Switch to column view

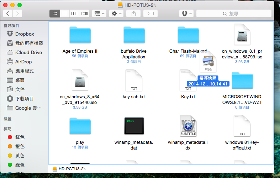[x=74, y=14]
